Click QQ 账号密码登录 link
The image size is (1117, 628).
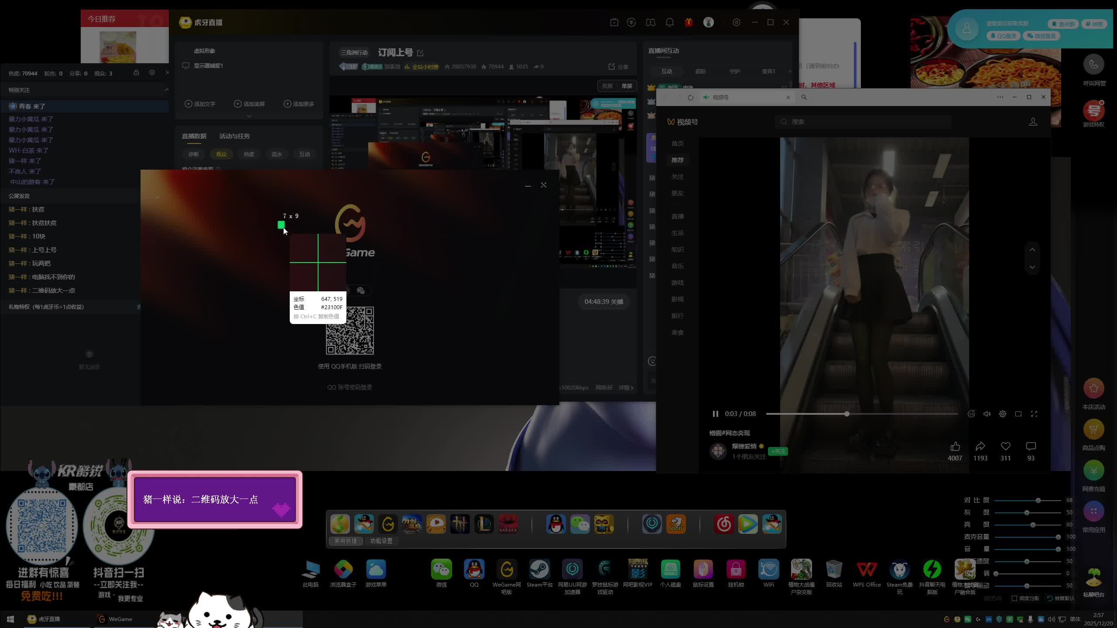(x=349, y=387)
